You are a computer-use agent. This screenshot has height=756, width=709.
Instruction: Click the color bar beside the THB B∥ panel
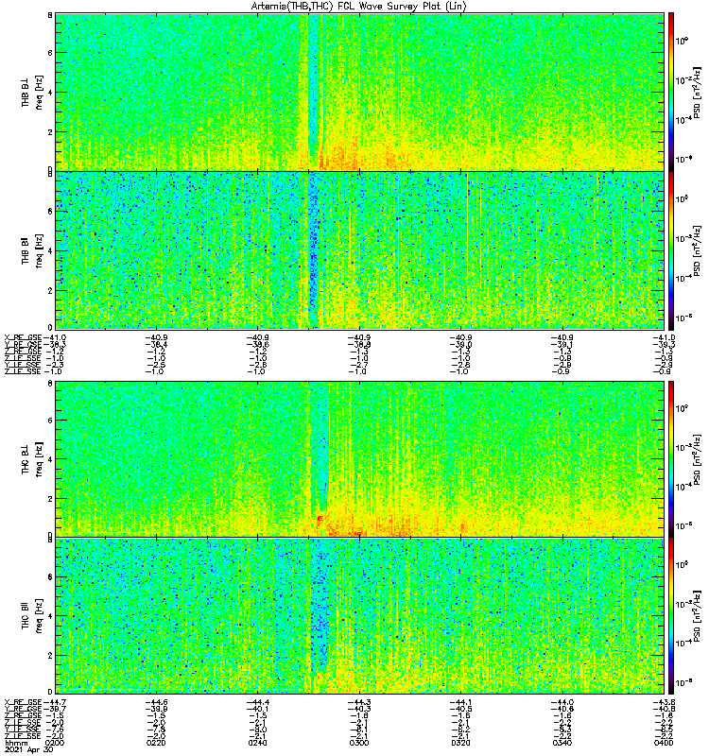(671, 250)
